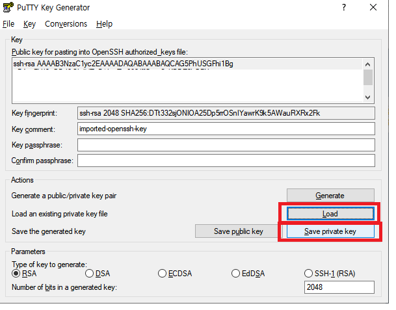The height and width of the screenshot is (310, 396).
Task: Open the File menu
Action: point(8,24)
